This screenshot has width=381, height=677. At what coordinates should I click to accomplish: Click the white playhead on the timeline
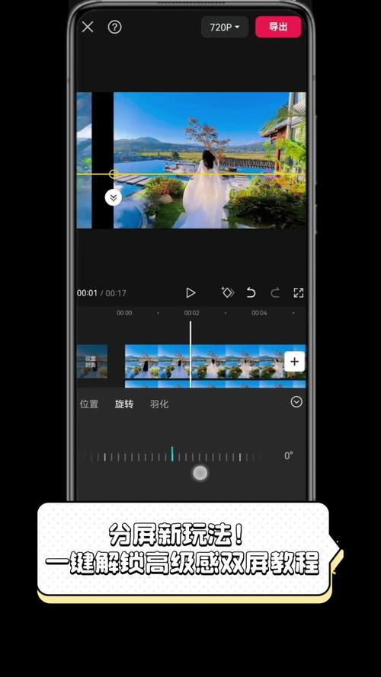(190, 354)
